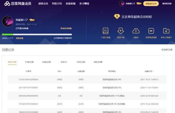Switch to the 冲印记录 tab
Image resolution: width=175 pixels, height=113 pixels.
coord(81,62)
